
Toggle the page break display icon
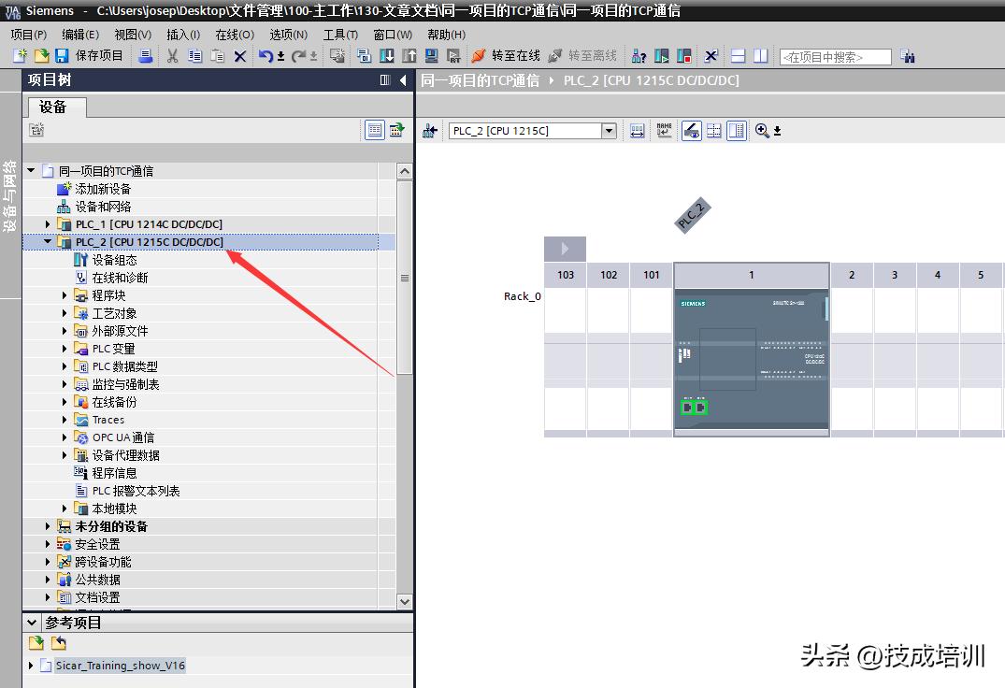point(714,131)
